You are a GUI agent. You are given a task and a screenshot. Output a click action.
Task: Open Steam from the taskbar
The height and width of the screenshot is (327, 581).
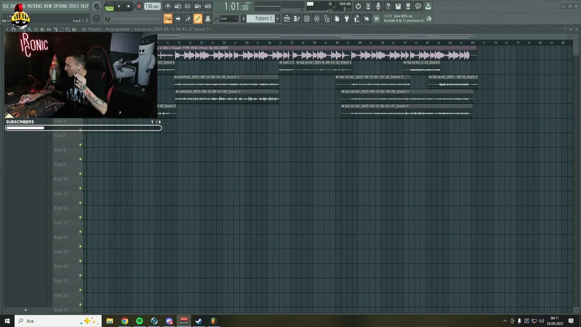tap(199, 321)
